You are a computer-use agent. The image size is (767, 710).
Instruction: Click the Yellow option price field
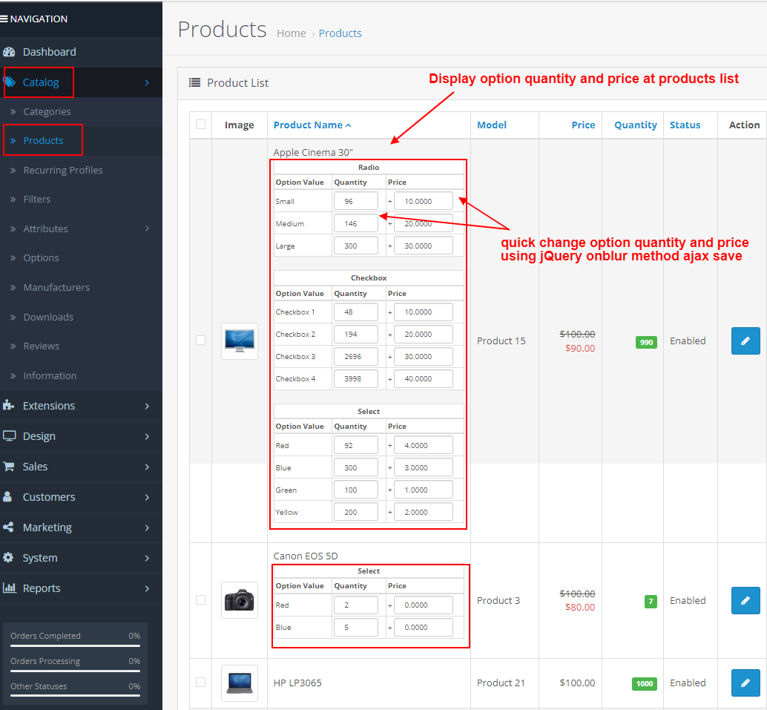tap(423, 512)
